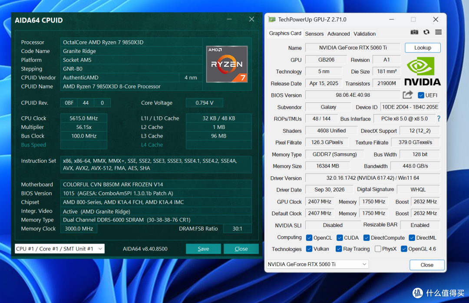Click the Shaders 4608 Unified field

pos(331,131)
